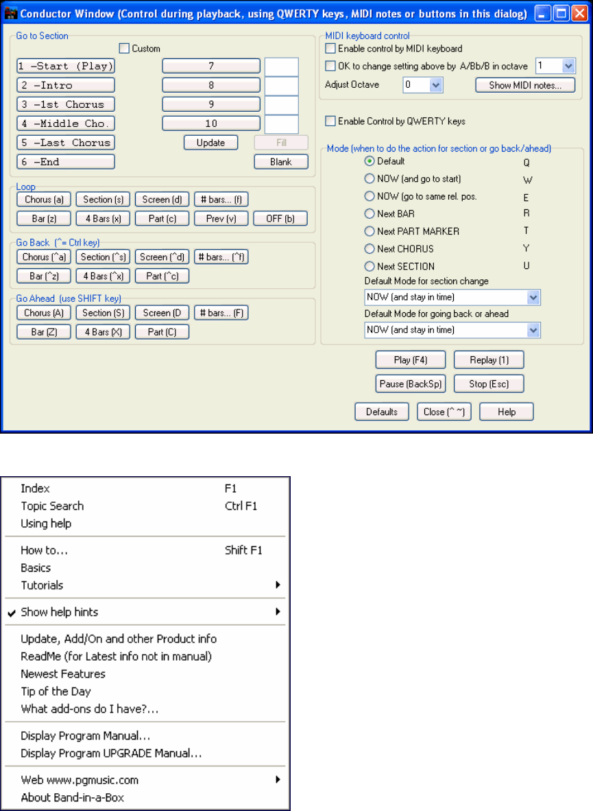
Task: Click Stop (Esc) button
Action: click(x=489, y=384)
